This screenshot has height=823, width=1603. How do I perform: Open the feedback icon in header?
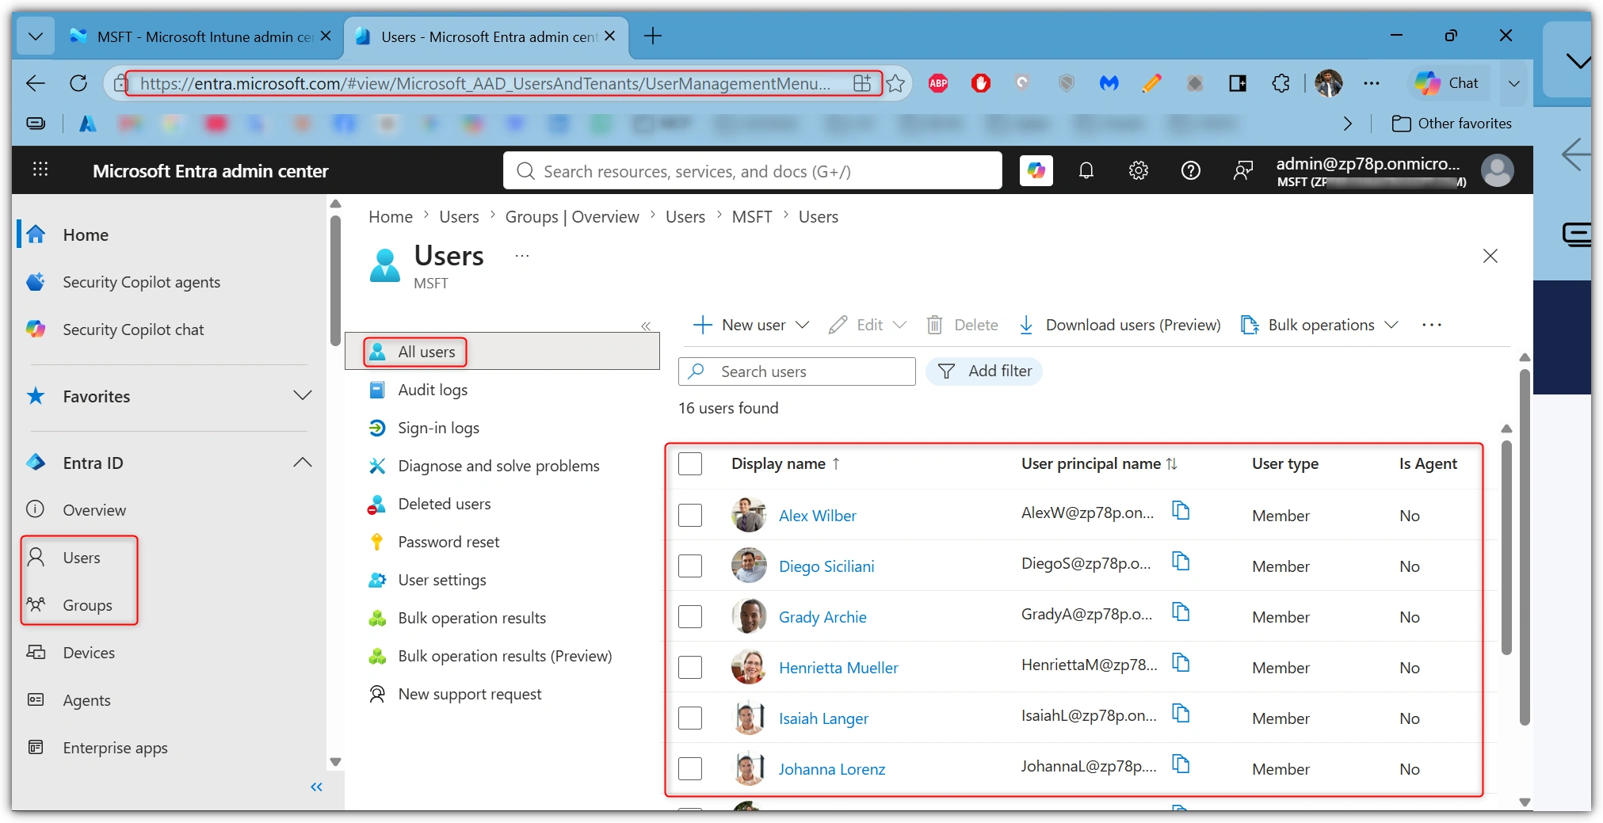[x=1242, y=170]
